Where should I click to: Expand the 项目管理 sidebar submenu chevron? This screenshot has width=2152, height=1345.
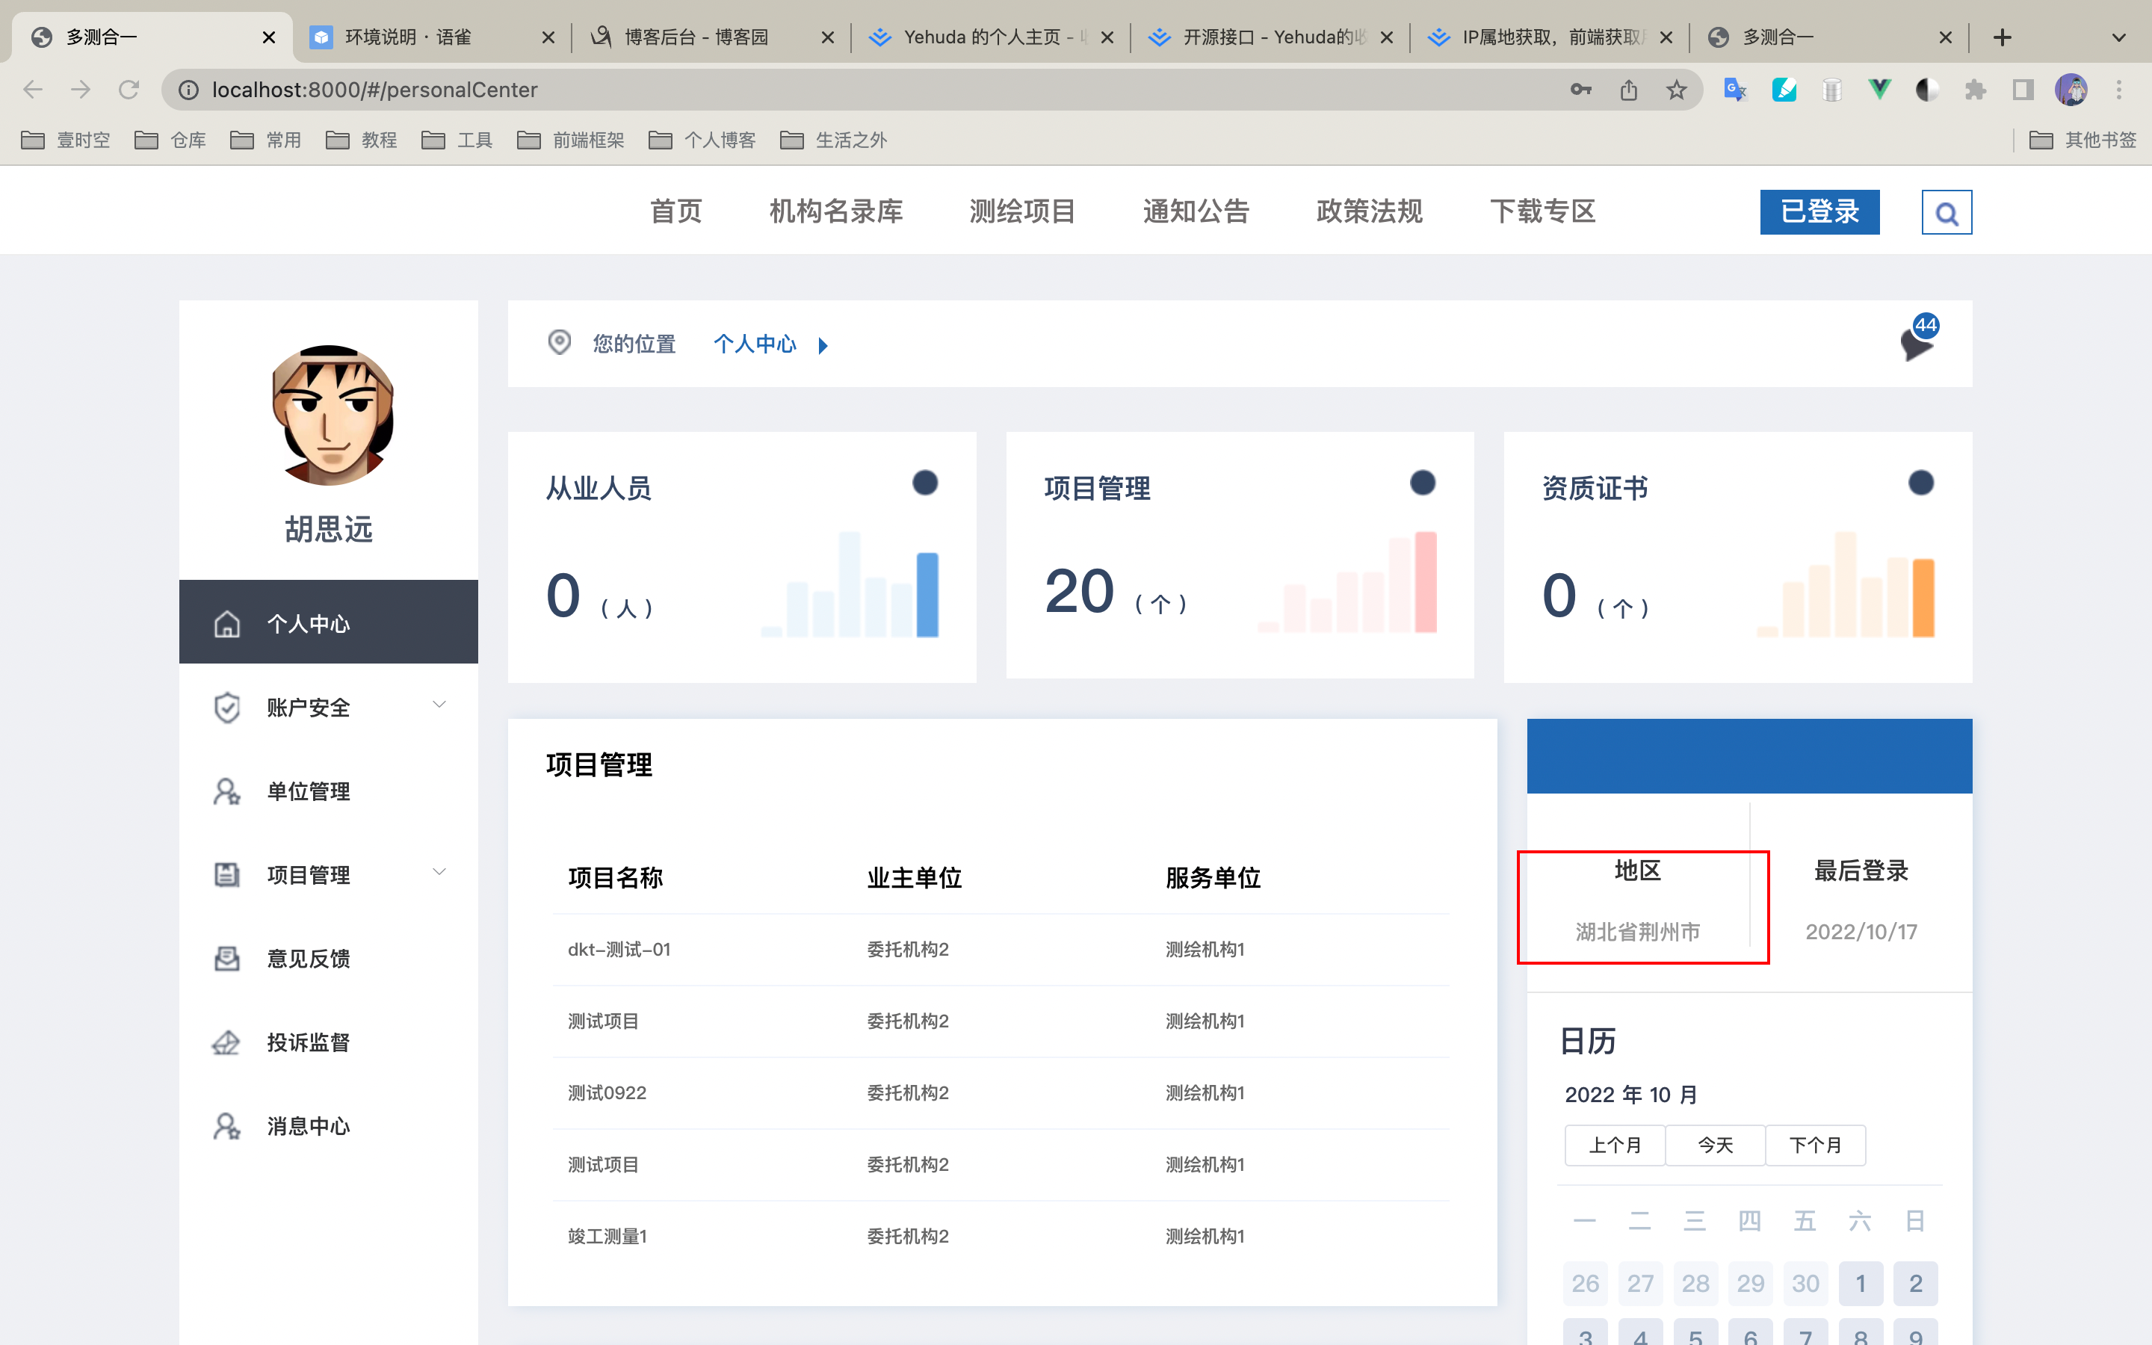point(439,872)
